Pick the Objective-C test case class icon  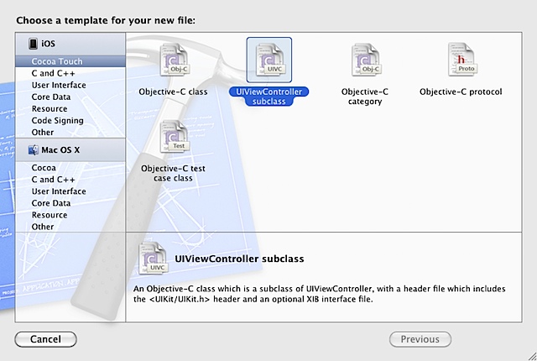tap(173, 139)
